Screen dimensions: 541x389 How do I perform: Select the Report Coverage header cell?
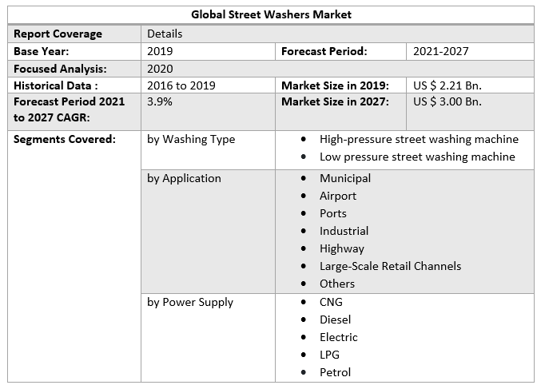pyautogui.click(x=58, y=34)
